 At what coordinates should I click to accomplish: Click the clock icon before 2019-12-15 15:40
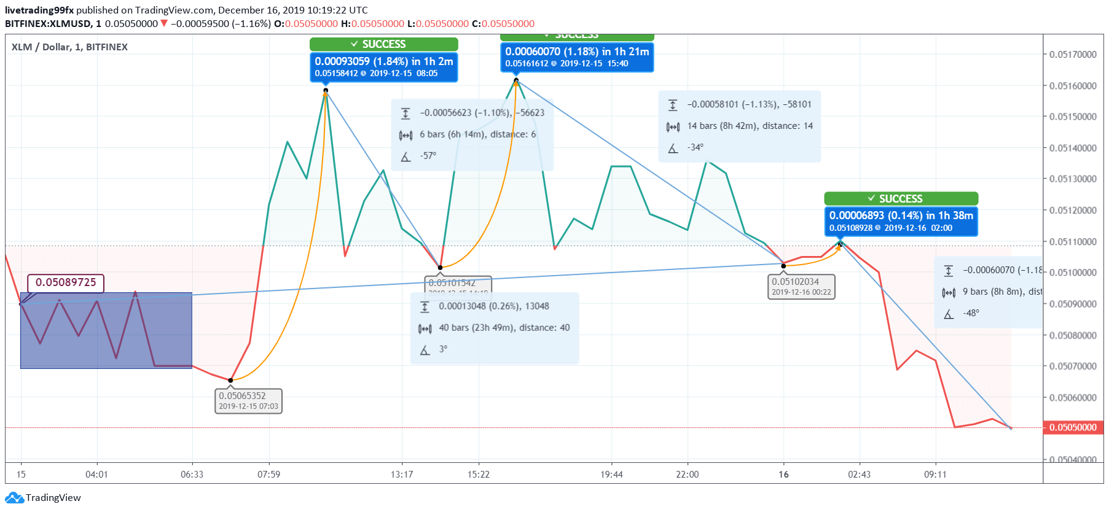[554, 64]
